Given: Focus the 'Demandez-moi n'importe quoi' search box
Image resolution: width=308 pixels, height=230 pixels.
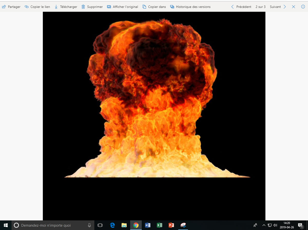Looking at the screenshot, I should (x=53, y=225).
